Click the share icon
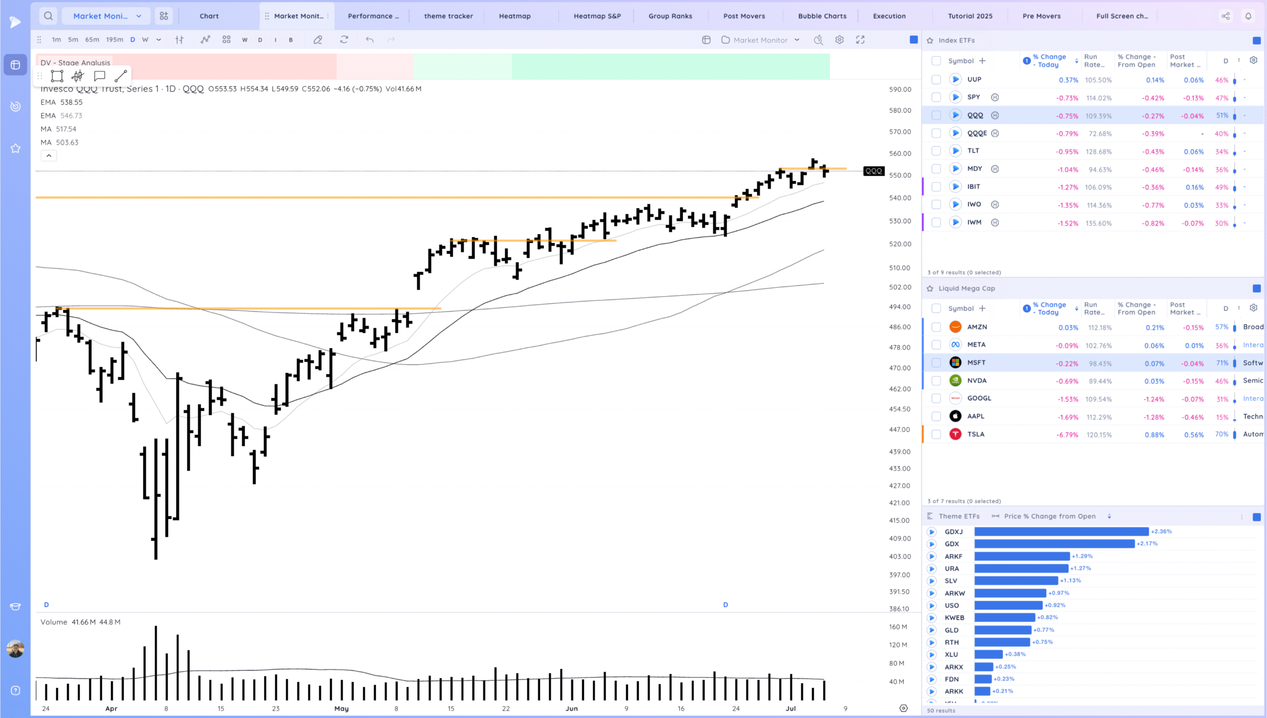1267x718 pixels. point(1225,16)
